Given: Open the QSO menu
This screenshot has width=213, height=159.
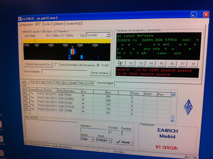Looking at the screenshot, I should [x=37, y=24].
